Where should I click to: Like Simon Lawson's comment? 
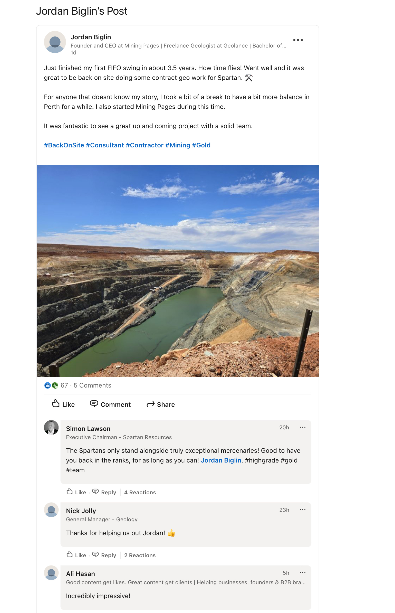pos(76,492)
